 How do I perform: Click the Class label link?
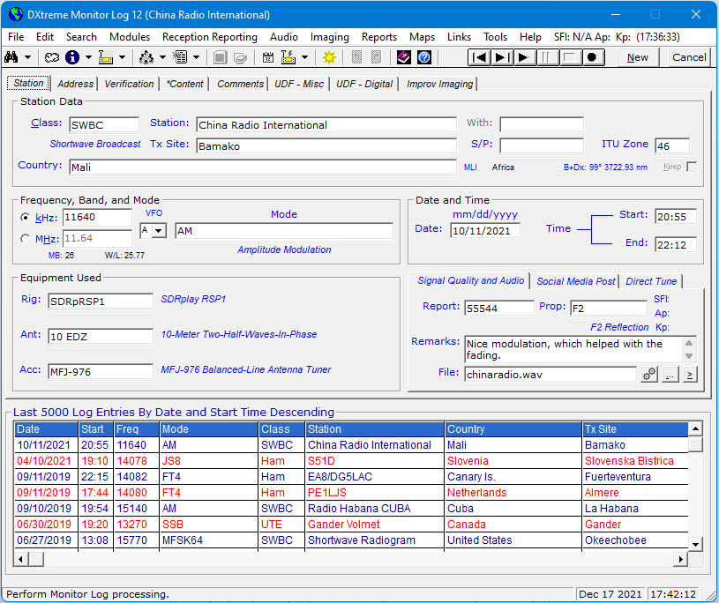[46, 123]
